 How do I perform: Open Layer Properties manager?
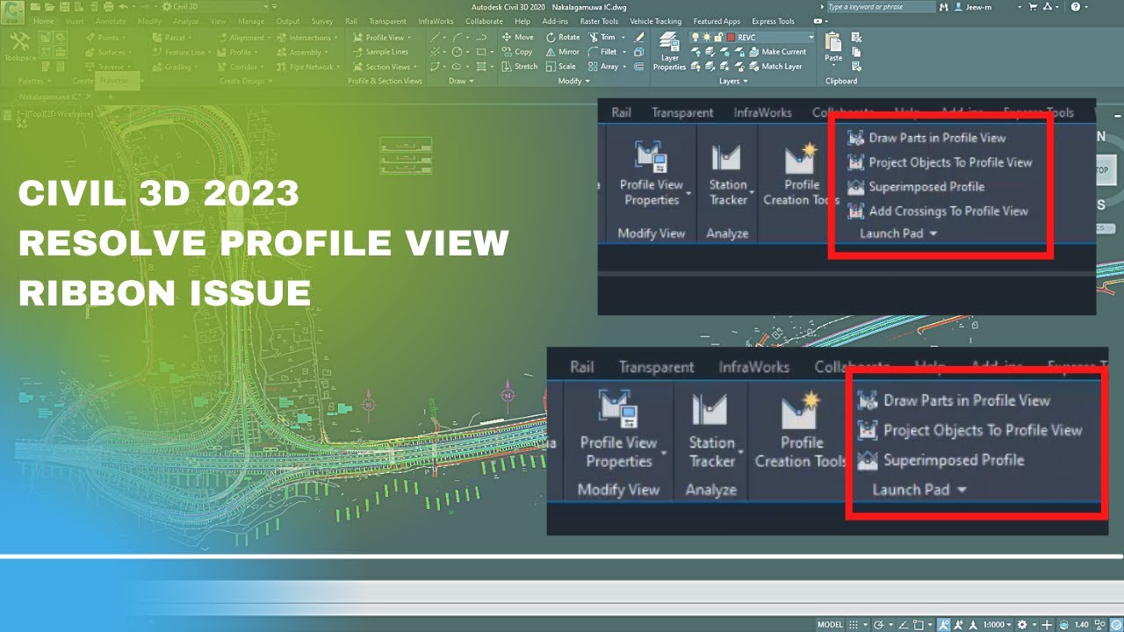click(669, 51)
